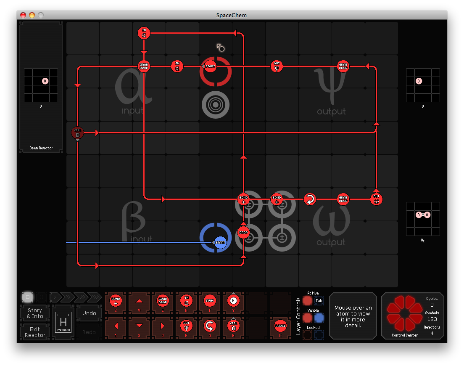Image resolution: width=464 pixels, height=366 pixels.
Task: Select the Grab/Drop node in the alpha input zone
Action: (x=144, y=66)
